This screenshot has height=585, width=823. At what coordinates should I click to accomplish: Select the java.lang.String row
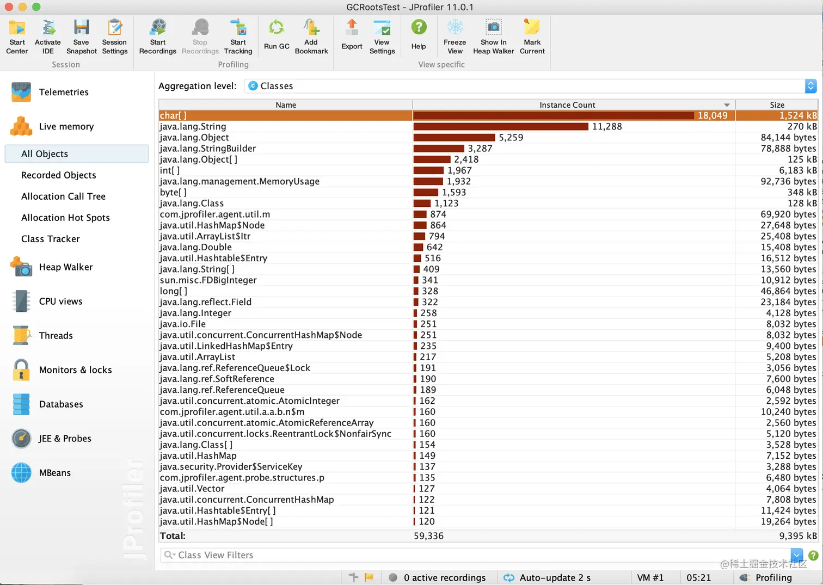click(x=488, y=126)
